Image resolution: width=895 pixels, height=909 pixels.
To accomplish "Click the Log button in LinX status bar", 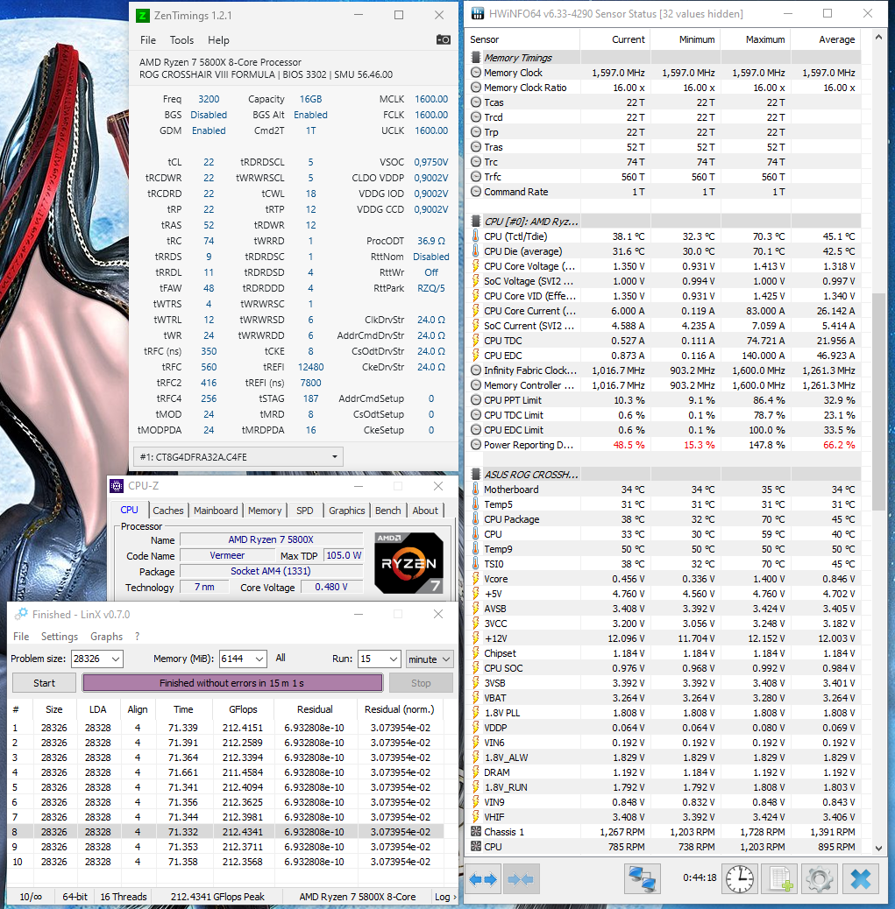I will 444,897.
